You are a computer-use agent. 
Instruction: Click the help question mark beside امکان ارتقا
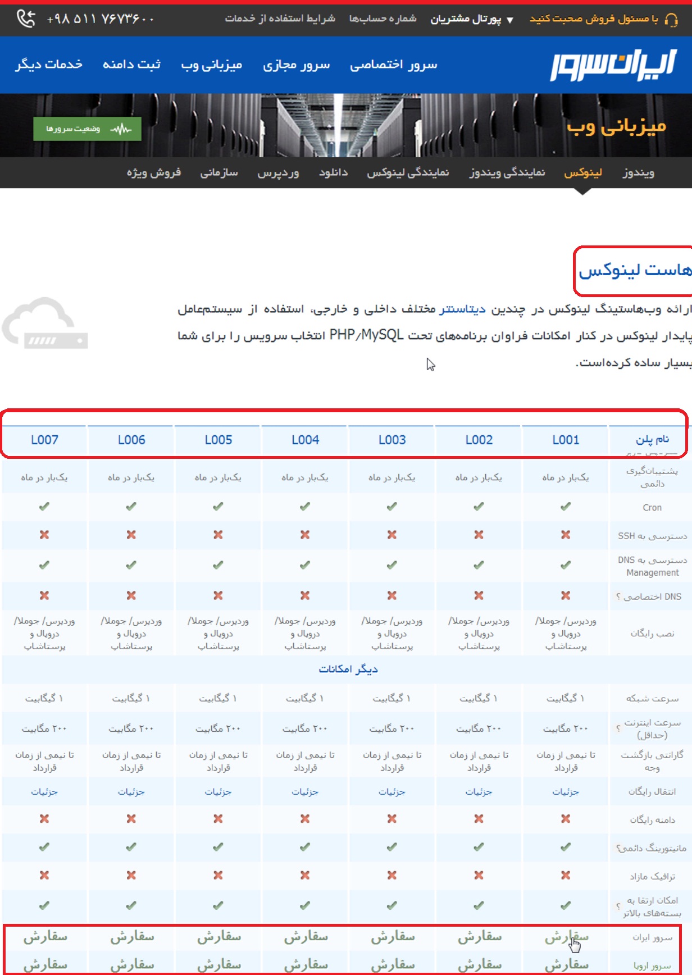tap(618, 906)
